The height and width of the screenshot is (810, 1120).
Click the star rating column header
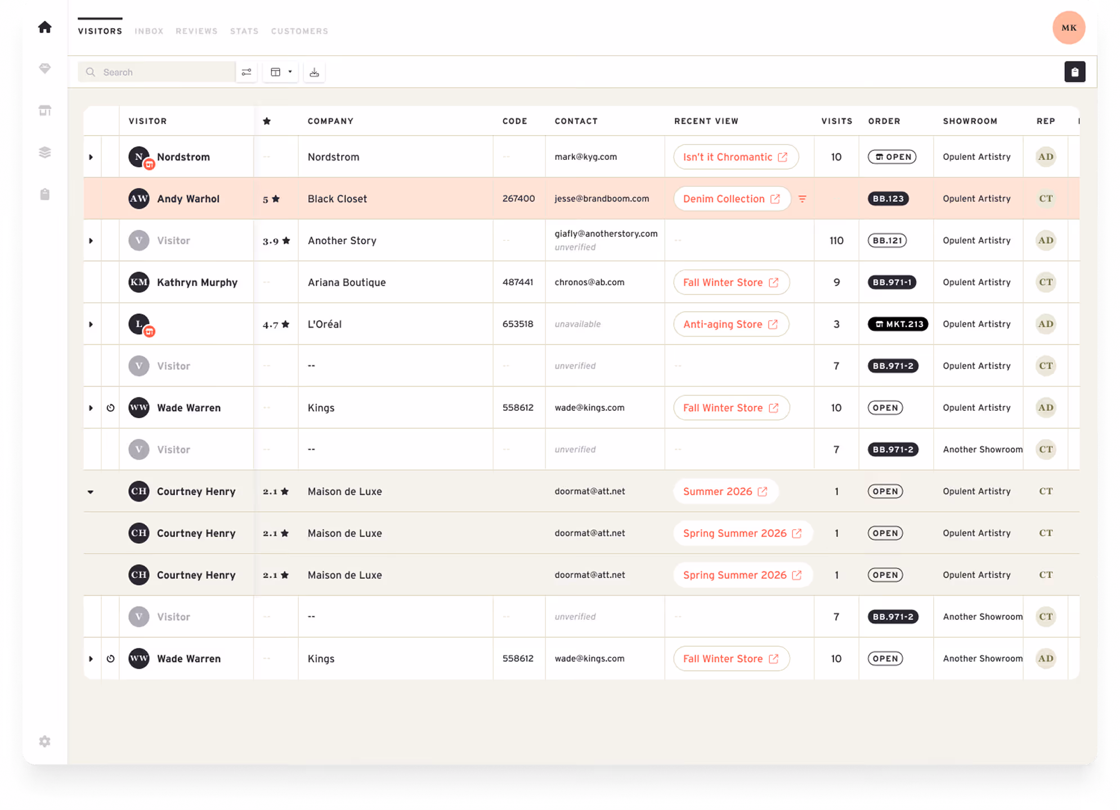click(x=267, y=121)
